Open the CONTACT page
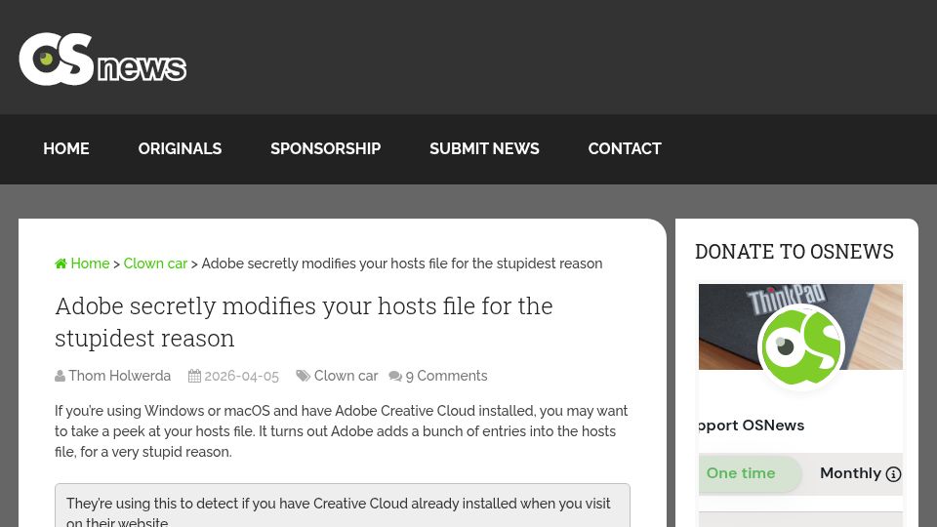 tap(625, 148)
